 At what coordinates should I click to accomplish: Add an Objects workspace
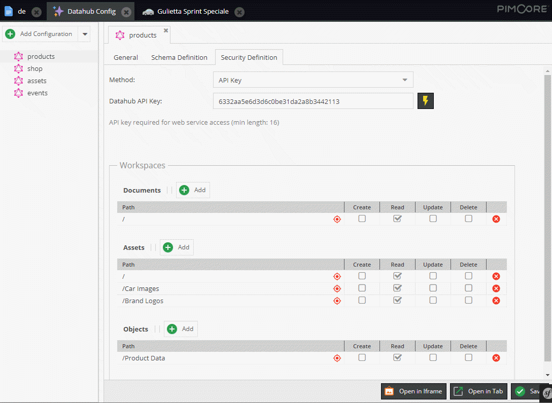[181, 329]
